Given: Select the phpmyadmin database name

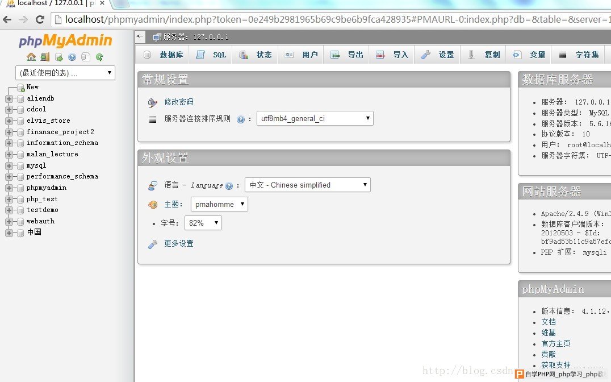Looking at the screenshot, I should (x=47, y=188).
